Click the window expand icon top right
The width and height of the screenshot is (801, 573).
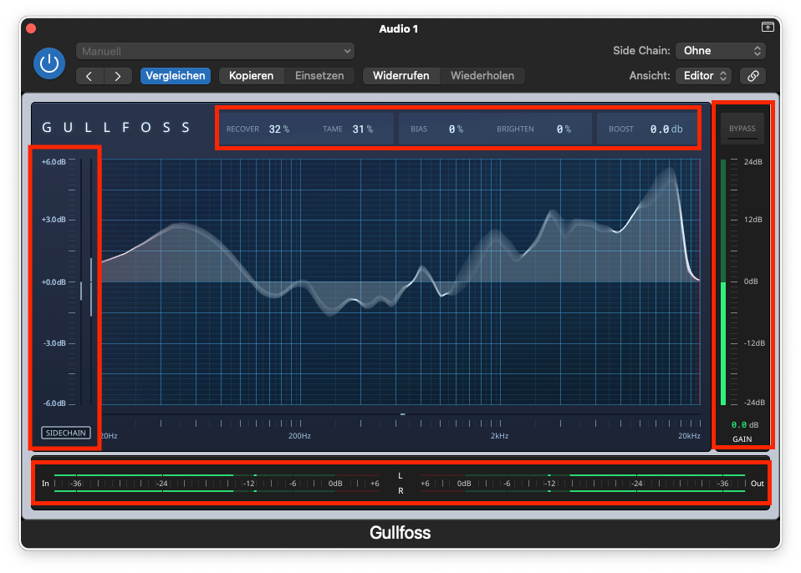tap(768, 27)
